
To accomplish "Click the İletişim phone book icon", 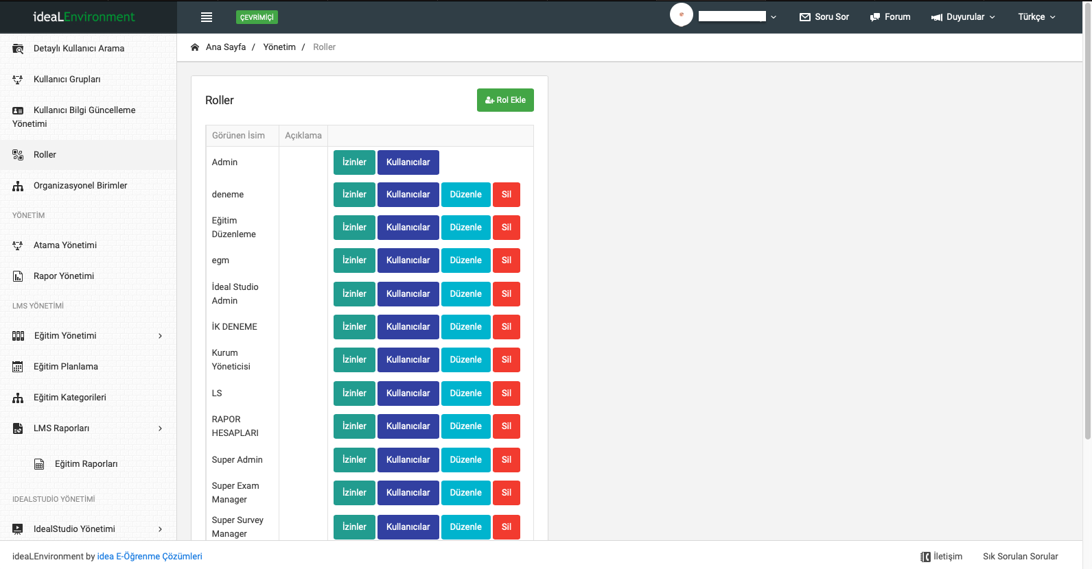I will (x=925, y=557).
